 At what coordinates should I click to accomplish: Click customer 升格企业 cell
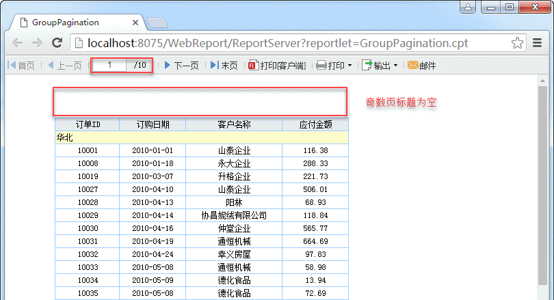point(234,176)
